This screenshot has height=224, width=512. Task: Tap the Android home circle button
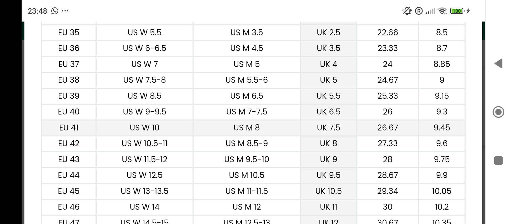(x=498, y=112)
